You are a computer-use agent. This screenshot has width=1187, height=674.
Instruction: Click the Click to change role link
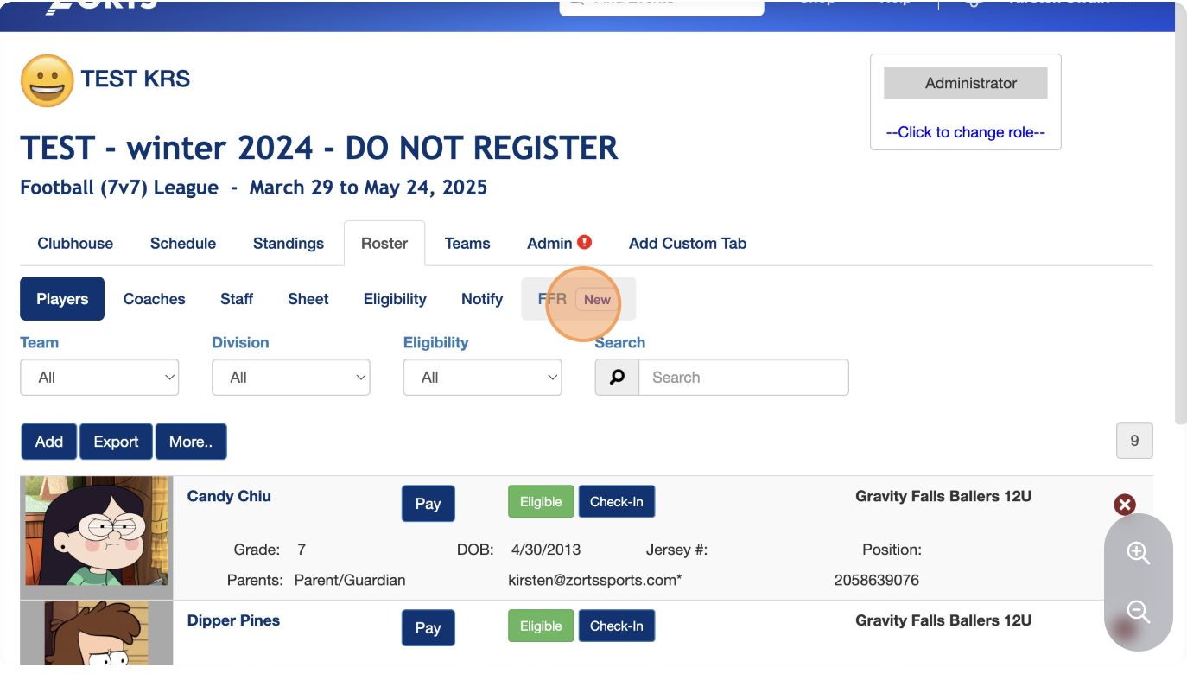pyautogui.click(x=966, y=132)
